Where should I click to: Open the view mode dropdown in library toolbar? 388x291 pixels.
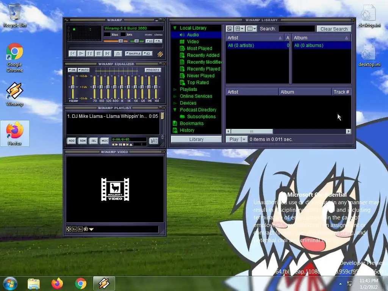point(239,29)
